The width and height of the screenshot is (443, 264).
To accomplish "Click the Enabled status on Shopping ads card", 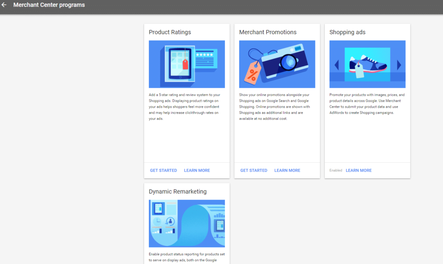I will click(x=336, y=171).
